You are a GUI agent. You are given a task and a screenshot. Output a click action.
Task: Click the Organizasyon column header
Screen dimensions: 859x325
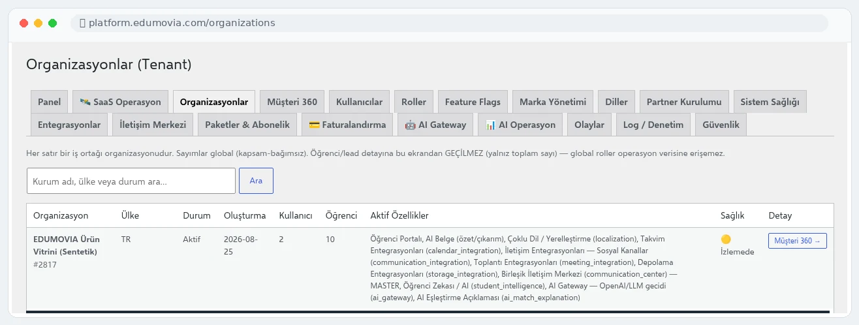pos(61,215)
